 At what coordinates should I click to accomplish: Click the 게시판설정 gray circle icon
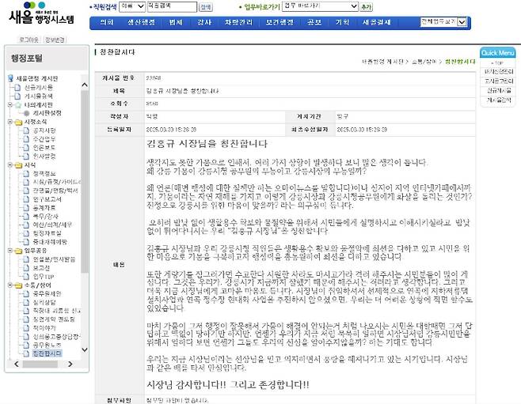click(27, 113)
